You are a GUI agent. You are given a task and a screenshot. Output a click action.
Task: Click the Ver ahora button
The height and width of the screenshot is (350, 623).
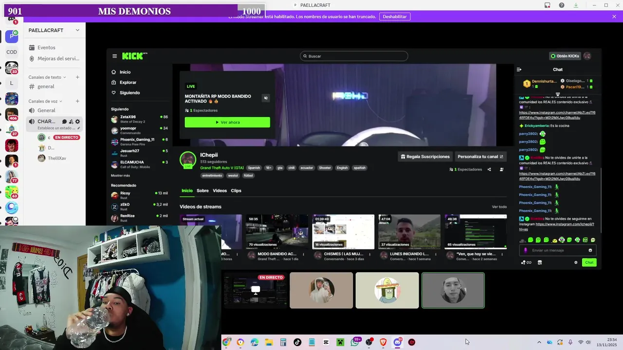coord(227,122)
